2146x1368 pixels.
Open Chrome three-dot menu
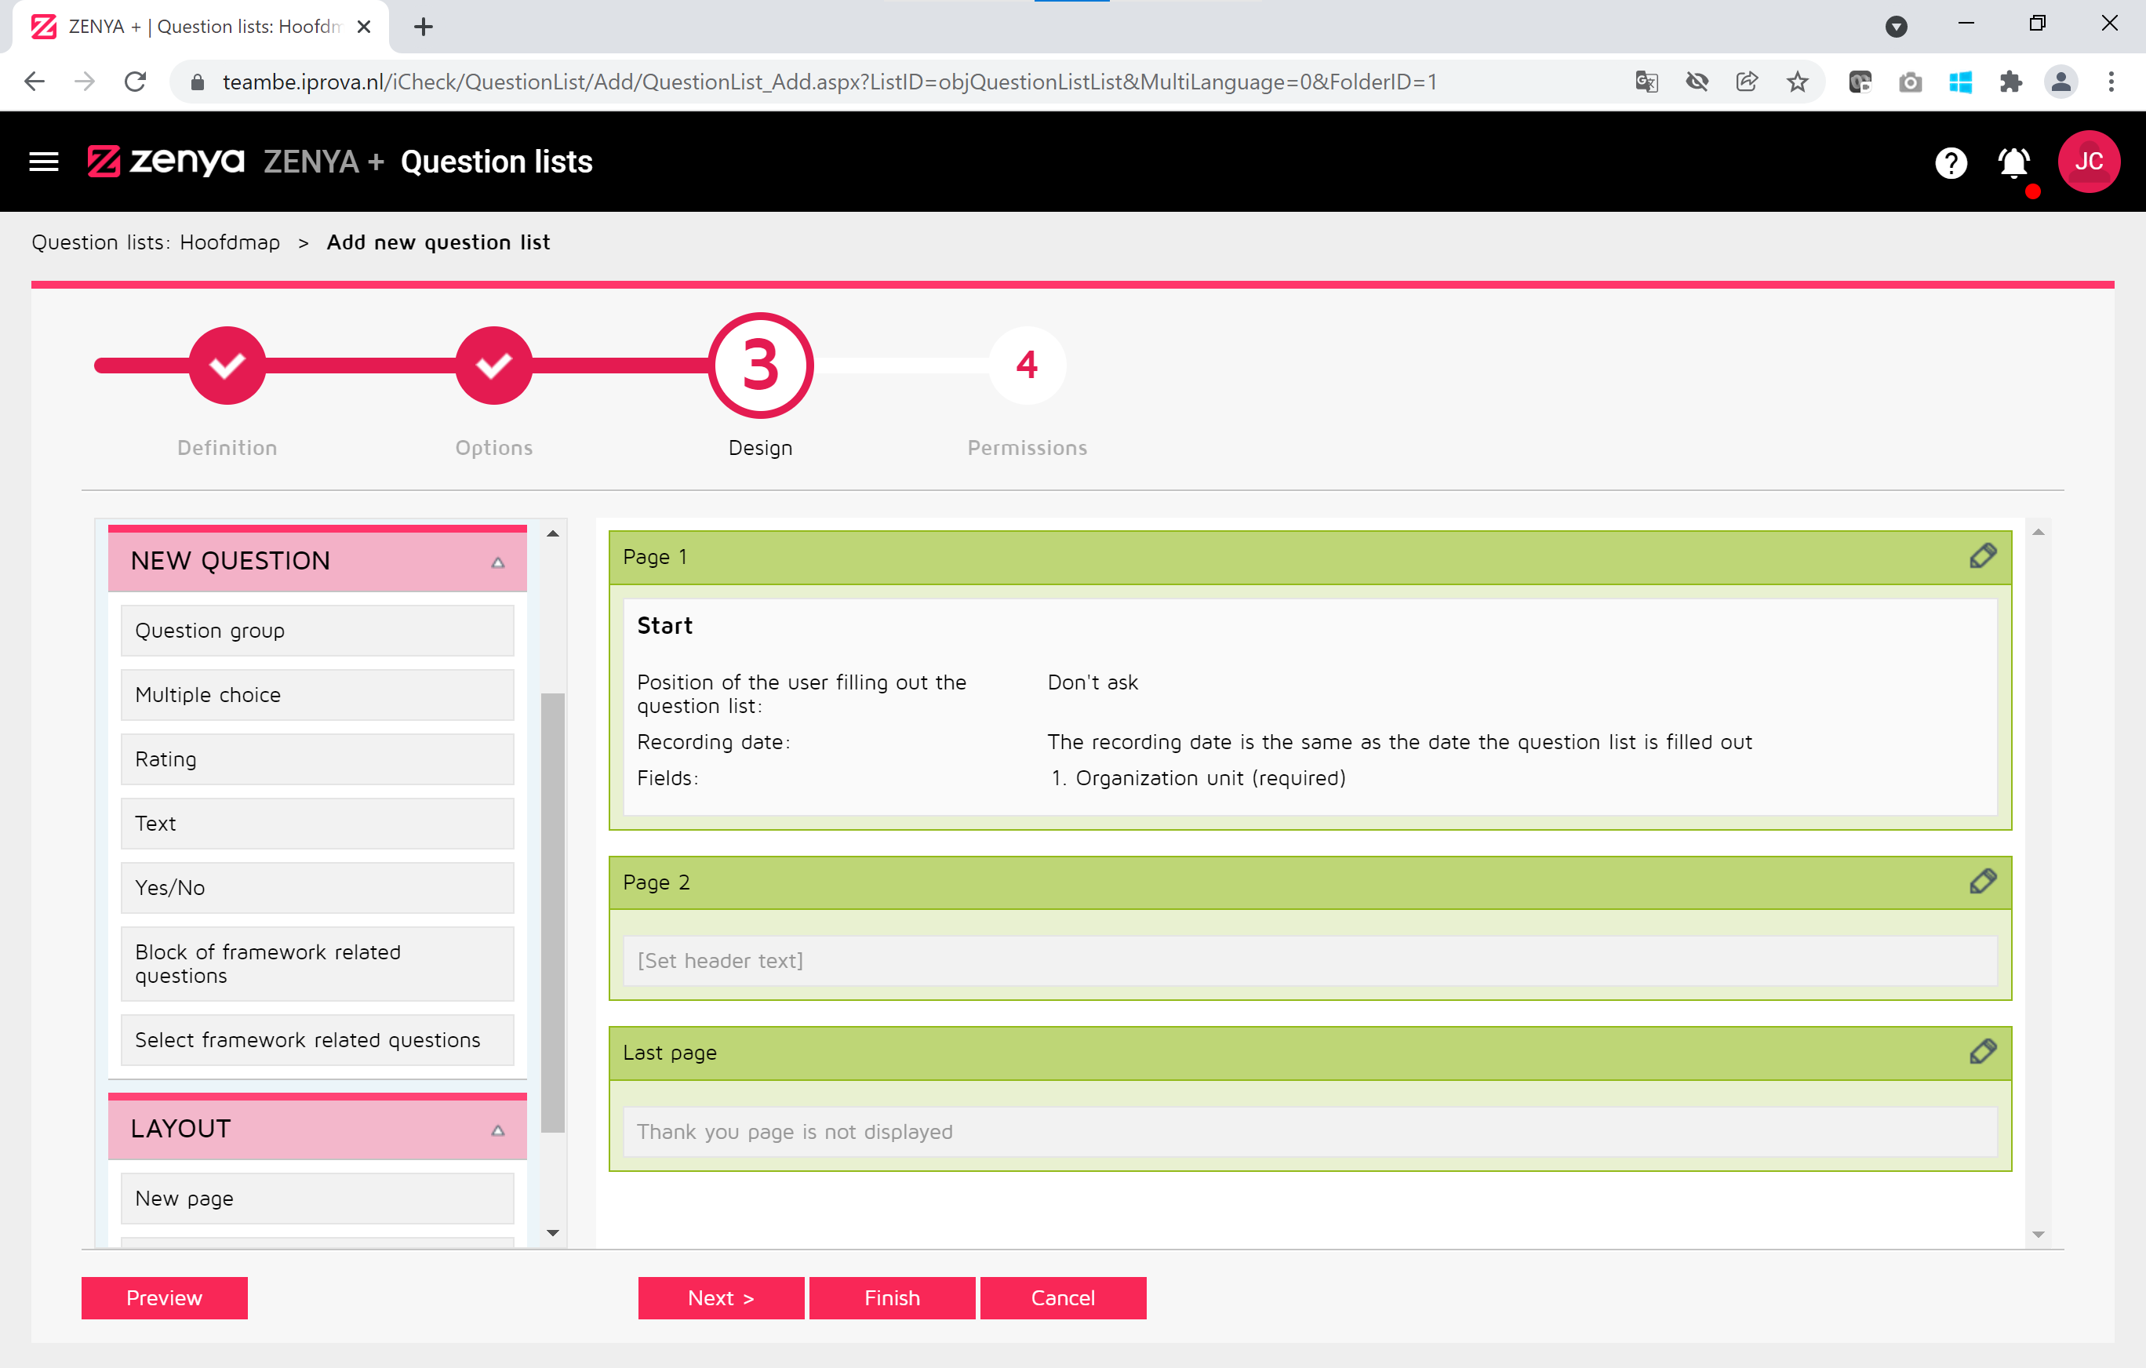[x=2111, y=82]
